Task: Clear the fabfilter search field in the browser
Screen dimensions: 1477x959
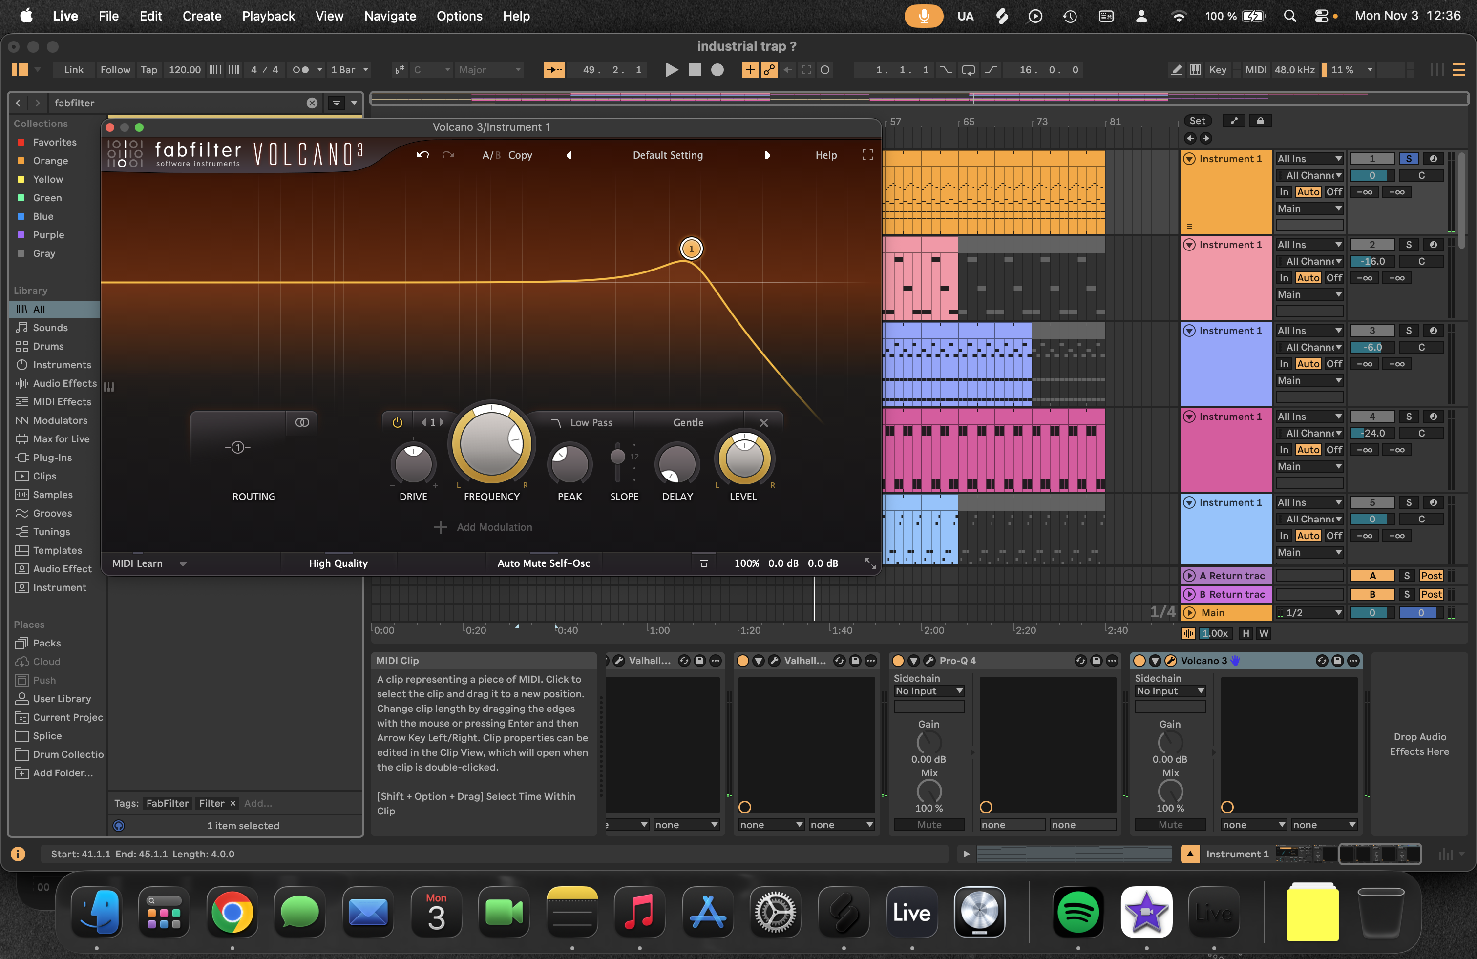Action: (312, 103)
